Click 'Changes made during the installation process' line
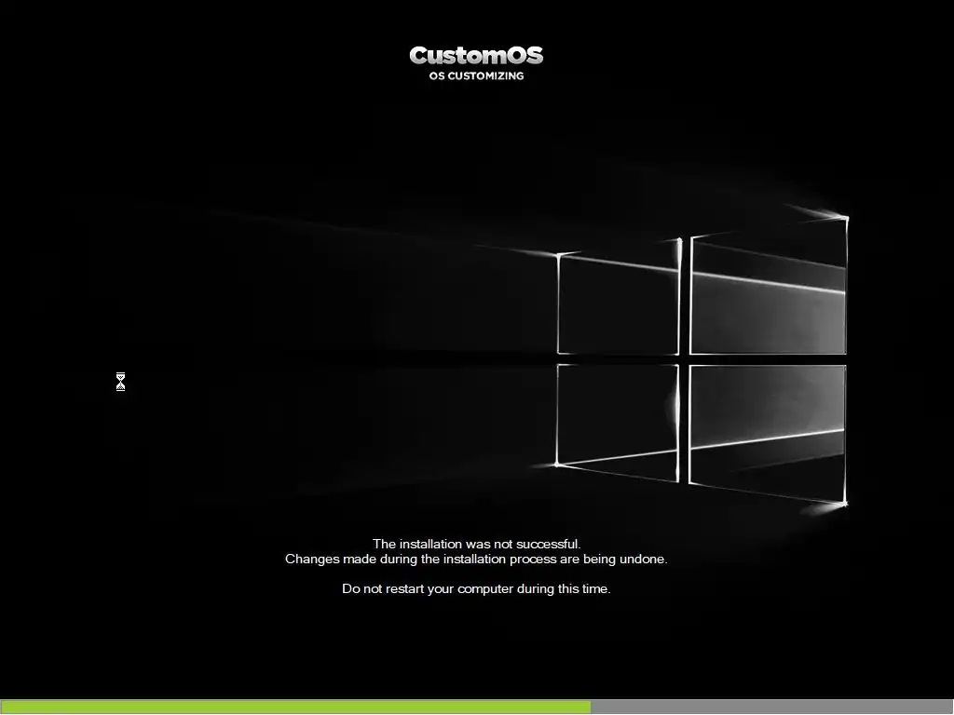This screenshot has height=715, width=954. (x=476, y=559)
